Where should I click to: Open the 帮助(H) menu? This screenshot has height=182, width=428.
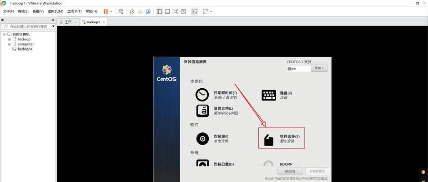(91, 11)
